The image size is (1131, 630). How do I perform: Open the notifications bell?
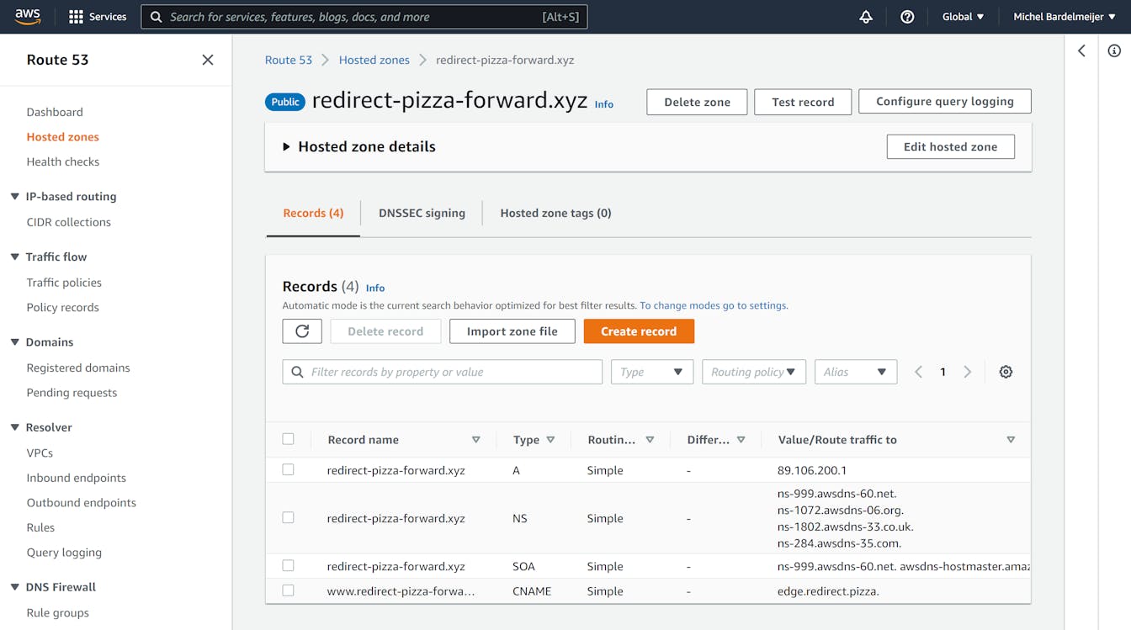[865, 17]
